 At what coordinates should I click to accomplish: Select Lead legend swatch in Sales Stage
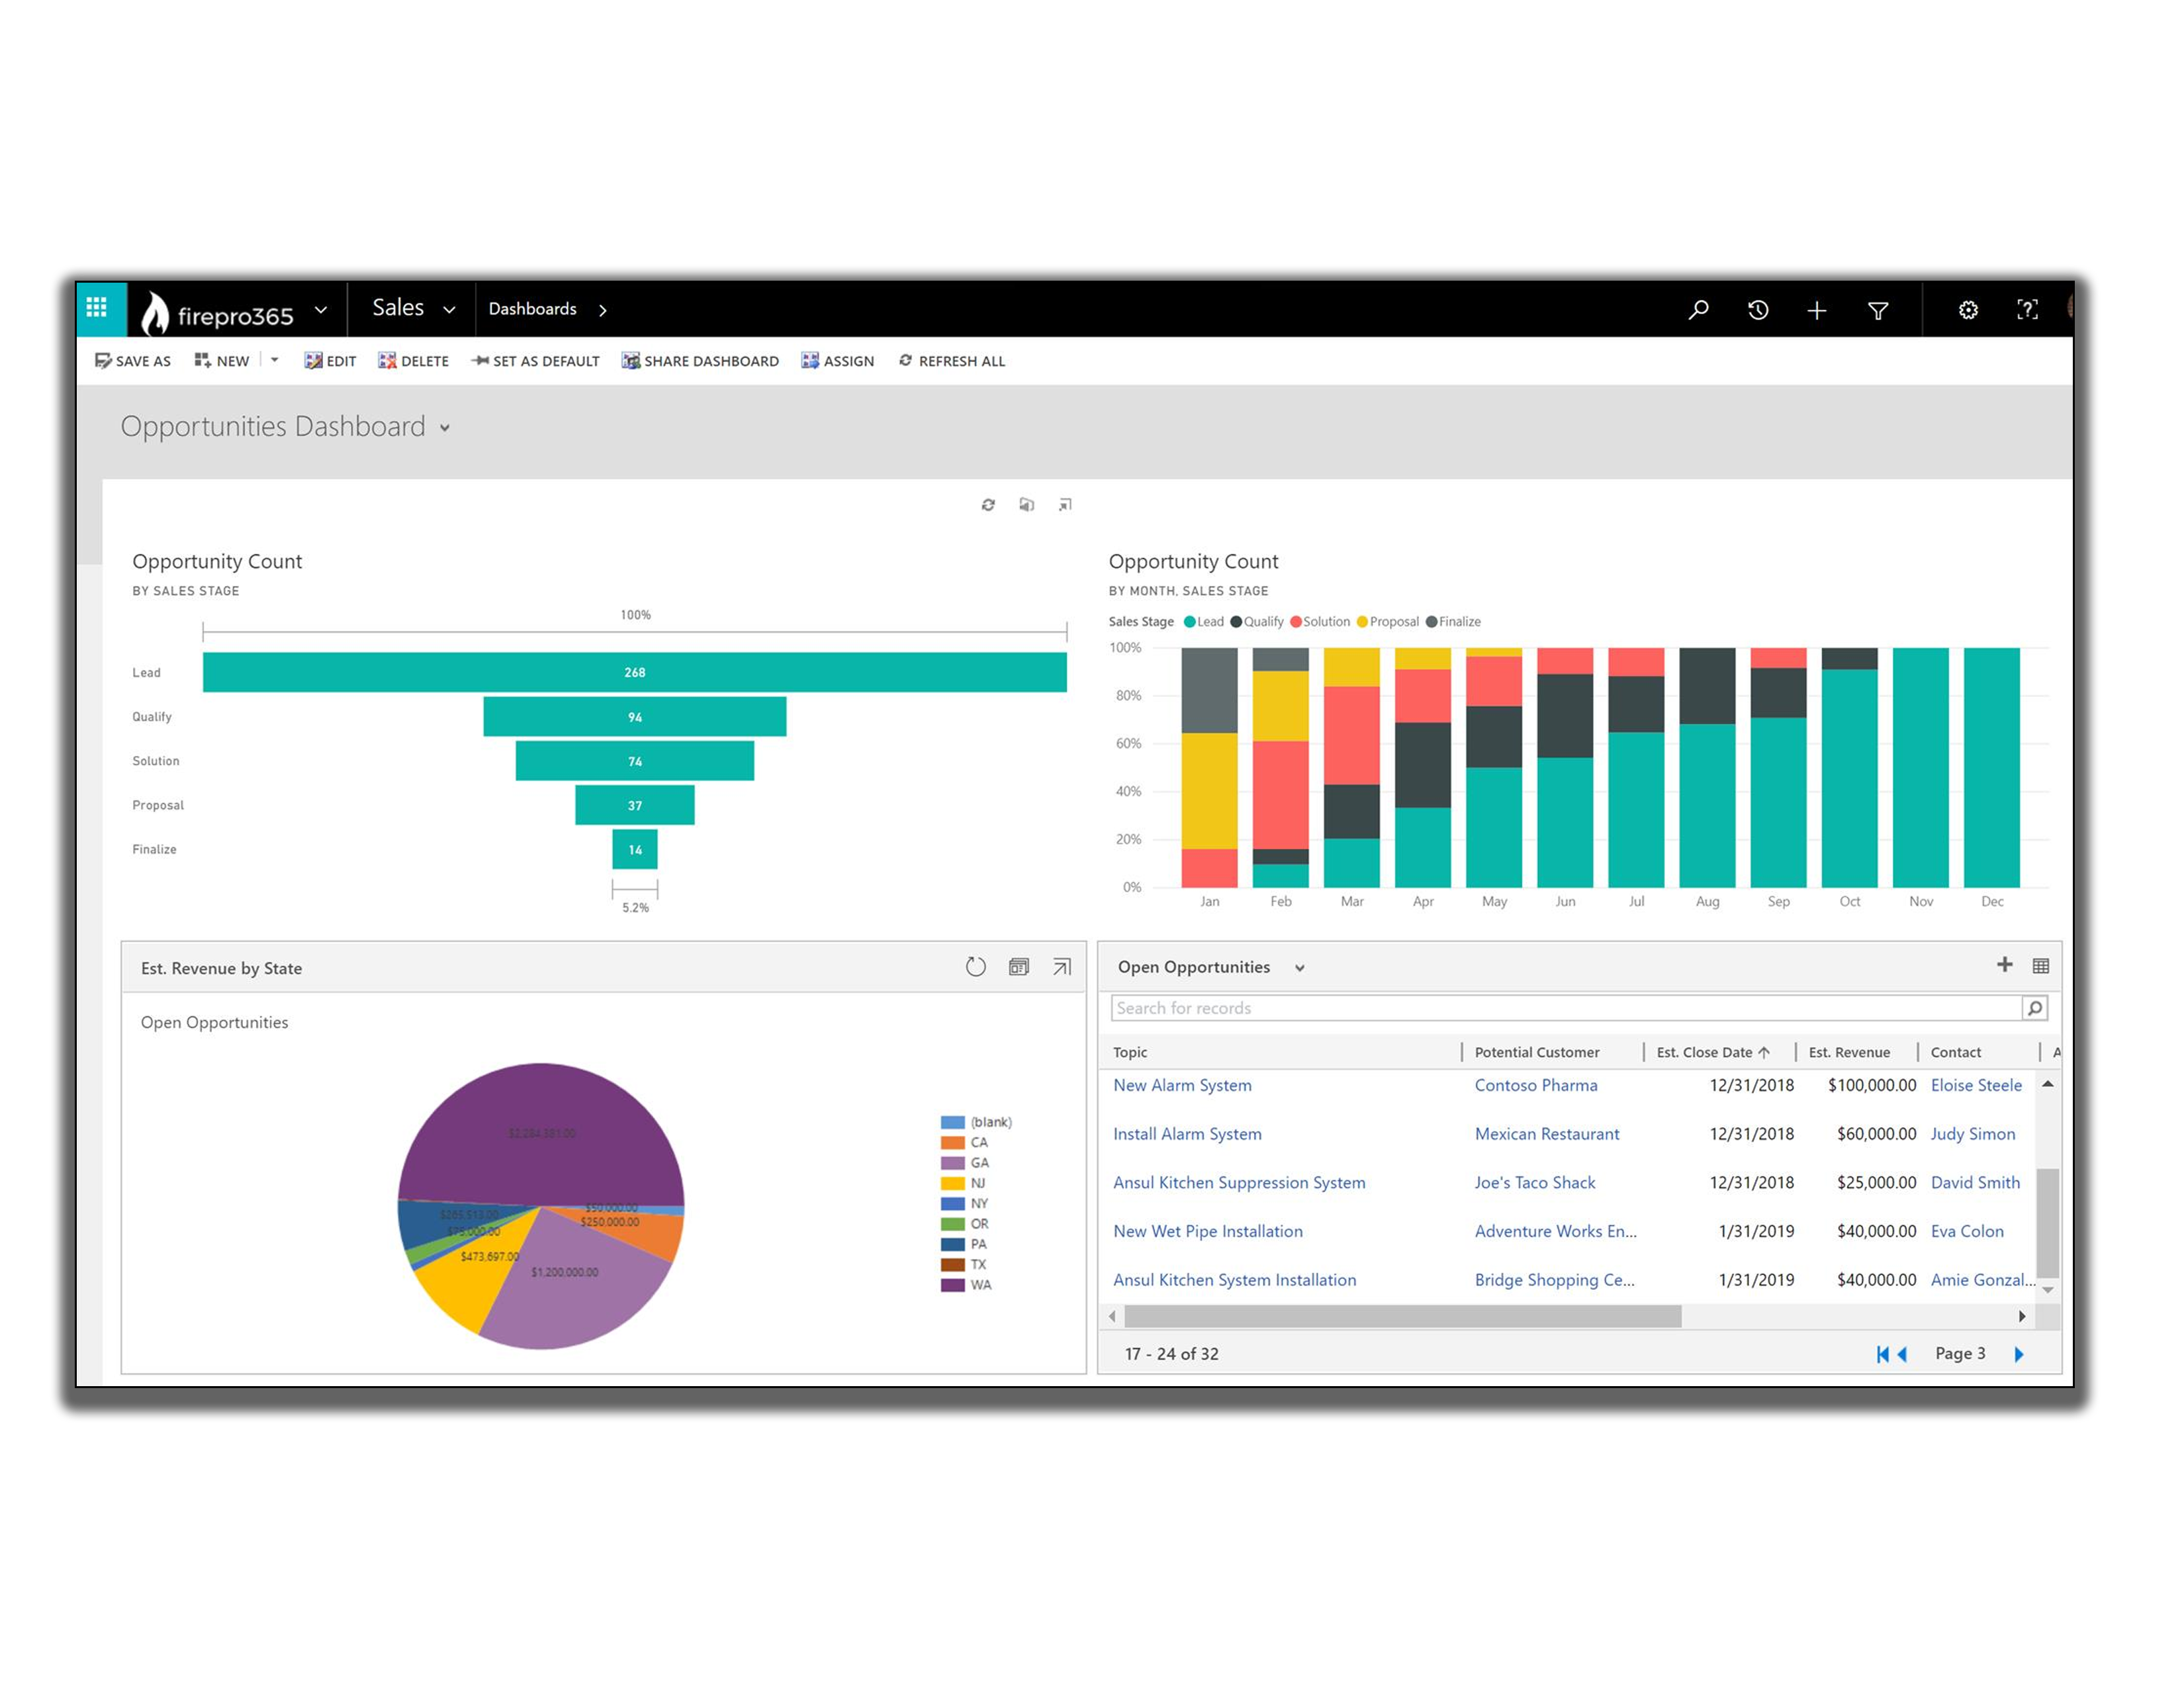(x=1190, y=622)
